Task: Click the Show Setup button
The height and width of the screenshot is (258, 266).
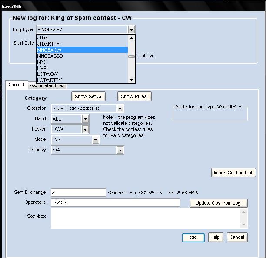Action: (x=88, y=96)
